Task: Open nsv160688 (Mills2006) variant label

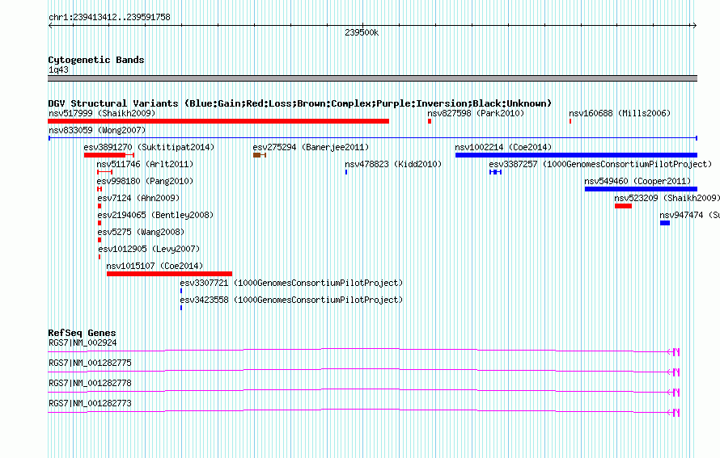Action: [x=620, y=113]
